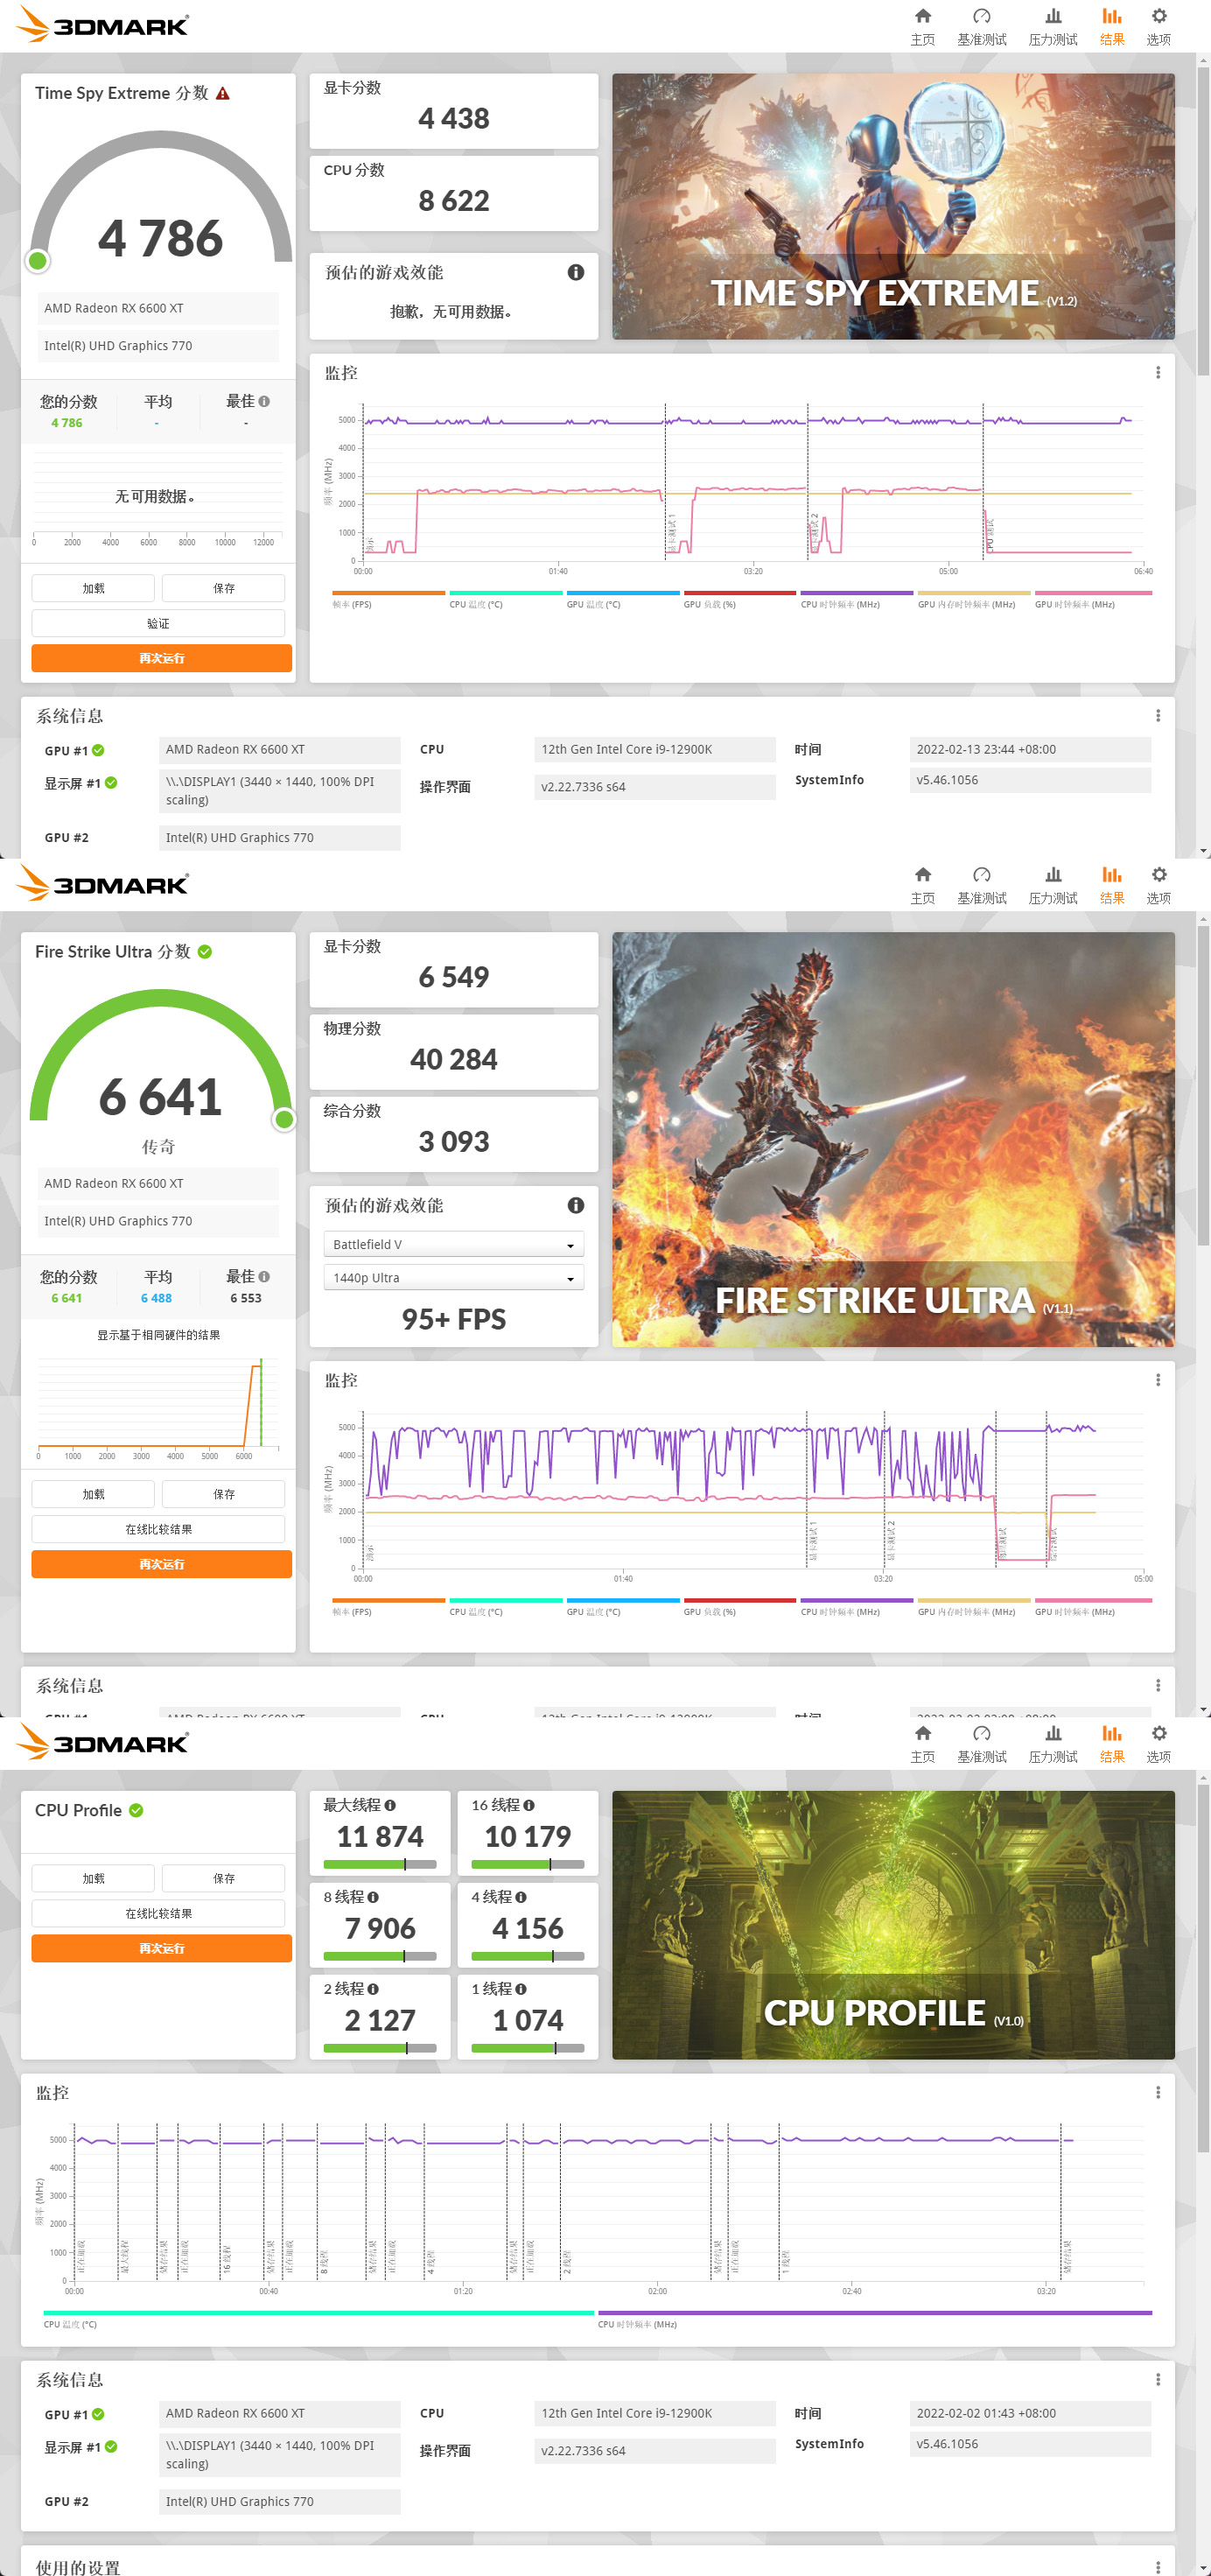The width and height of the screenshot is (1211, 2576).
Task: Click info icon beside 4 线程
Action: pos(521,1897)
